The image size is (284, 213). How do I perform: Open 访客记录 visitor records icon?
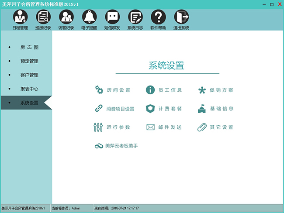tap(66, 17)
